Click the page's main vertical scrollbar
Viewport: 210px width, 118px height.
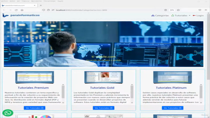click(x=208, y=47)
